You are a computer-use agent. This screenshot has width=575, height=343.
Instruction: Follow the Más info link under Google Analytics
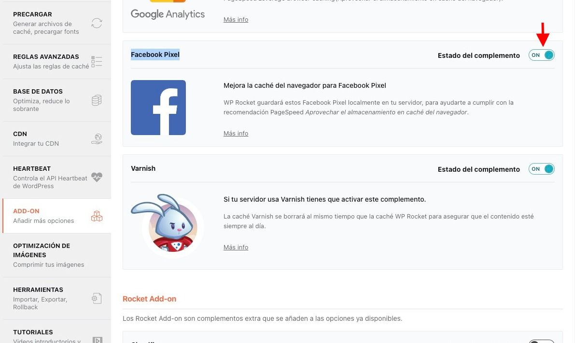[x=236, y=19]
